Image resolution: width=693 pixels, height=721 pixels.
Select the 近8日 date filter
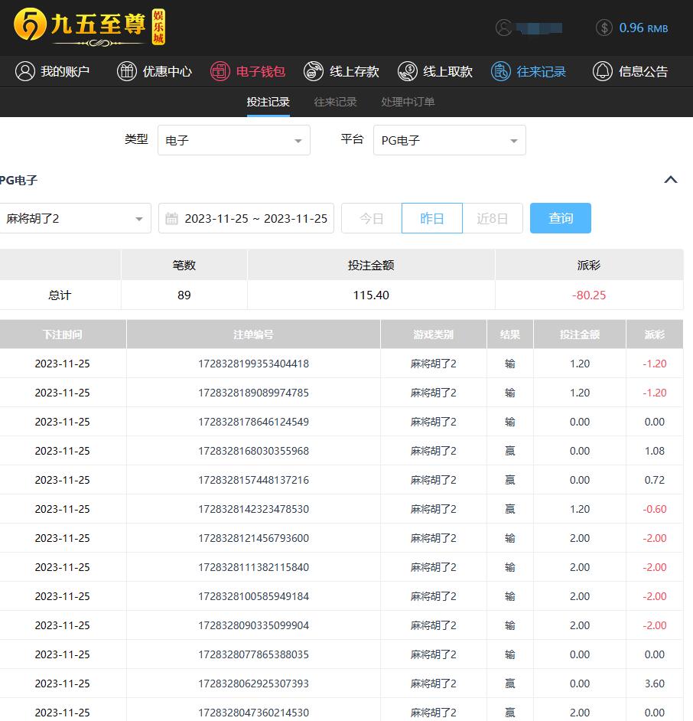[493, 218]
